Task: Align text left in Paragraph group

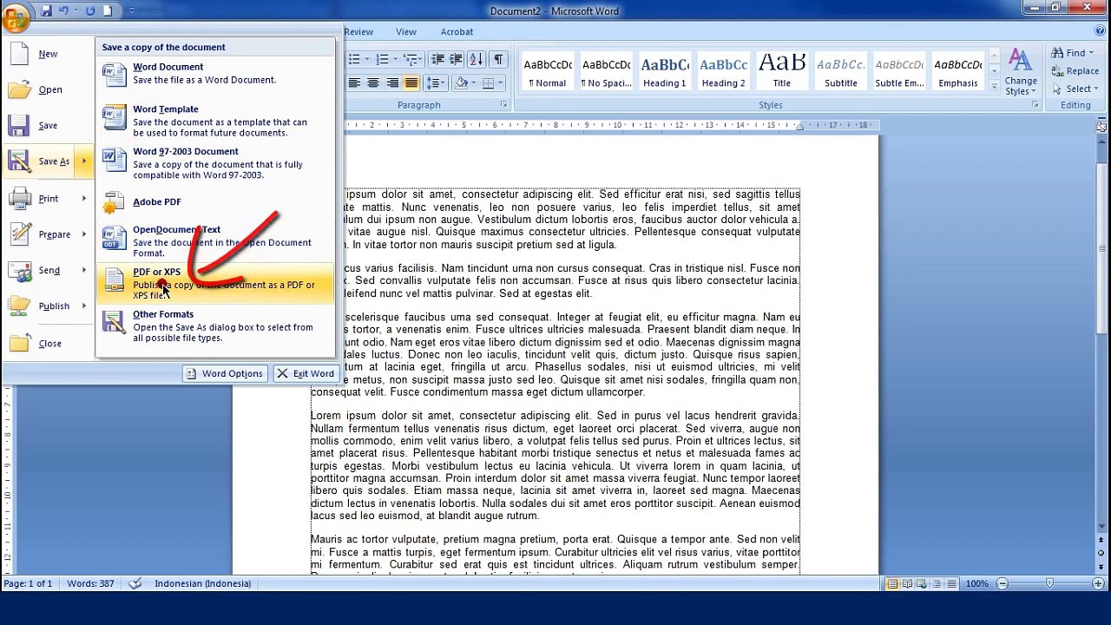Action: [354, 83]
